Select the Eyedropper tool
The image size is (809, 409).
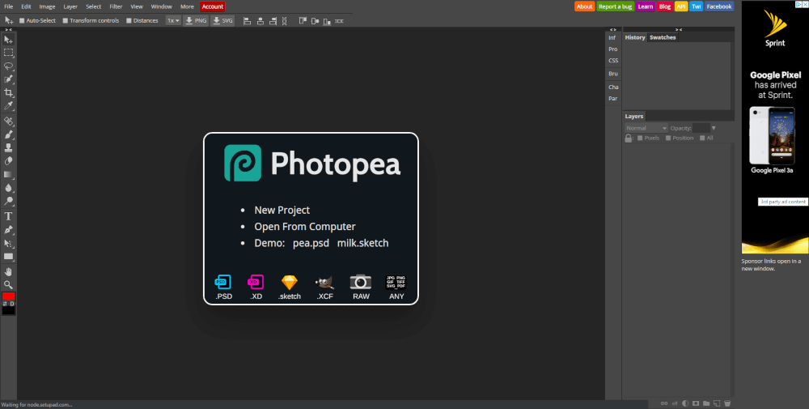[8, 106]
